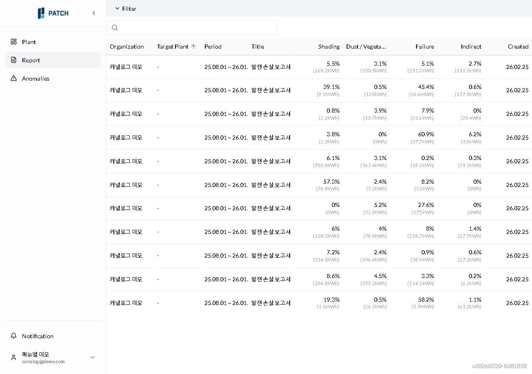Click the user profile person icon
This screenshot has height=374, width=532.
pyautogui.click(x=14, y=357)
